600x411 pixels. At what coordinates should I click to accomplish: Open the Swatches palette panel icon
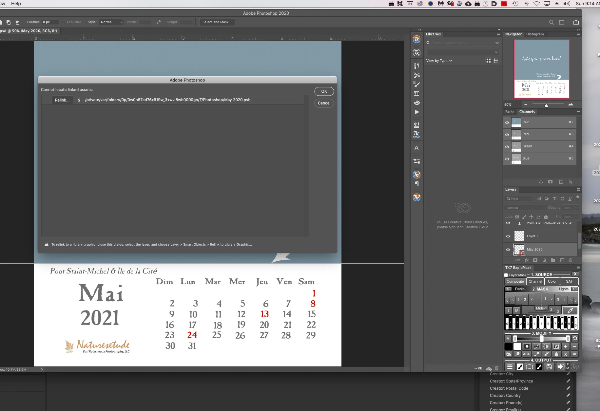coord(416,103)
